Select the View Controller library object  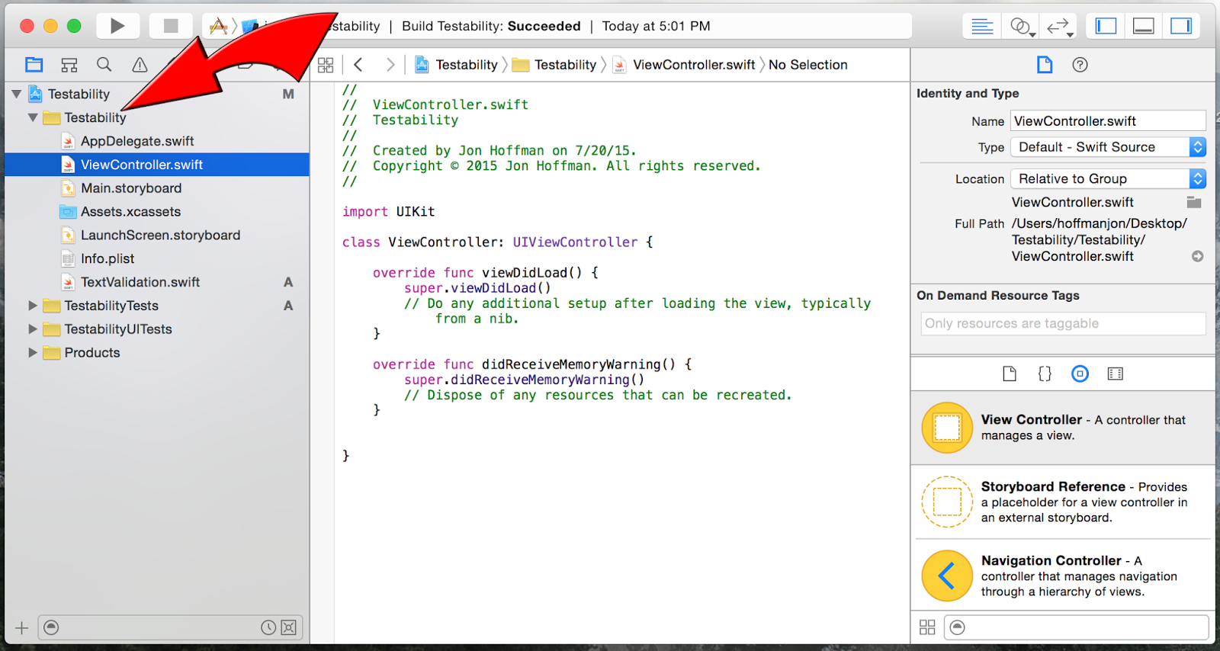pyautogui.click(x=1063, y=428)
